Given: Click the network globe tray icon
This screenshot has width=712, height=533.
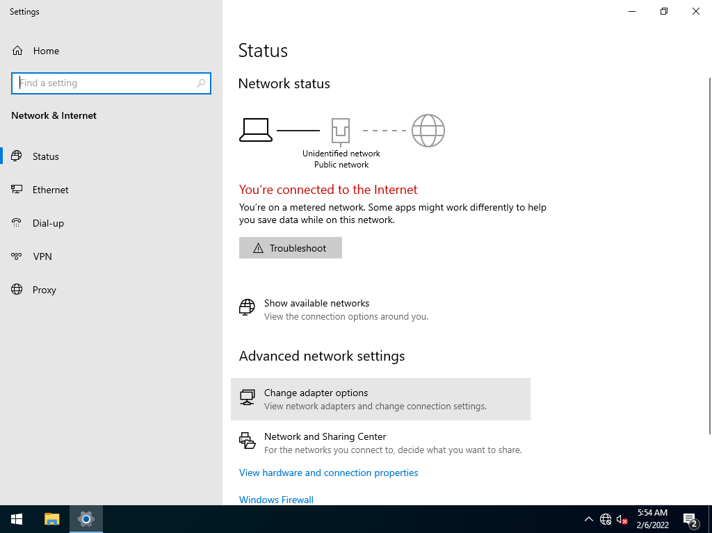Looking at the screenshot, I should point(606,519).
